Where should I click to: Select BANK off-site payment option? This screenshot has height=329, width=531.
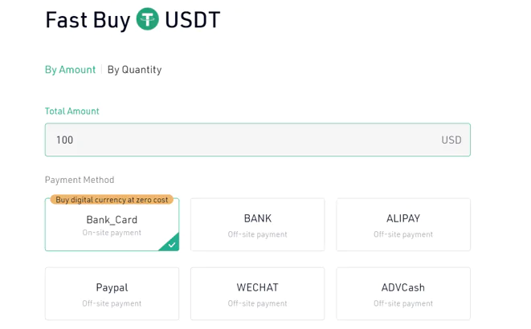pyautogui.click(x=257, y=225)
